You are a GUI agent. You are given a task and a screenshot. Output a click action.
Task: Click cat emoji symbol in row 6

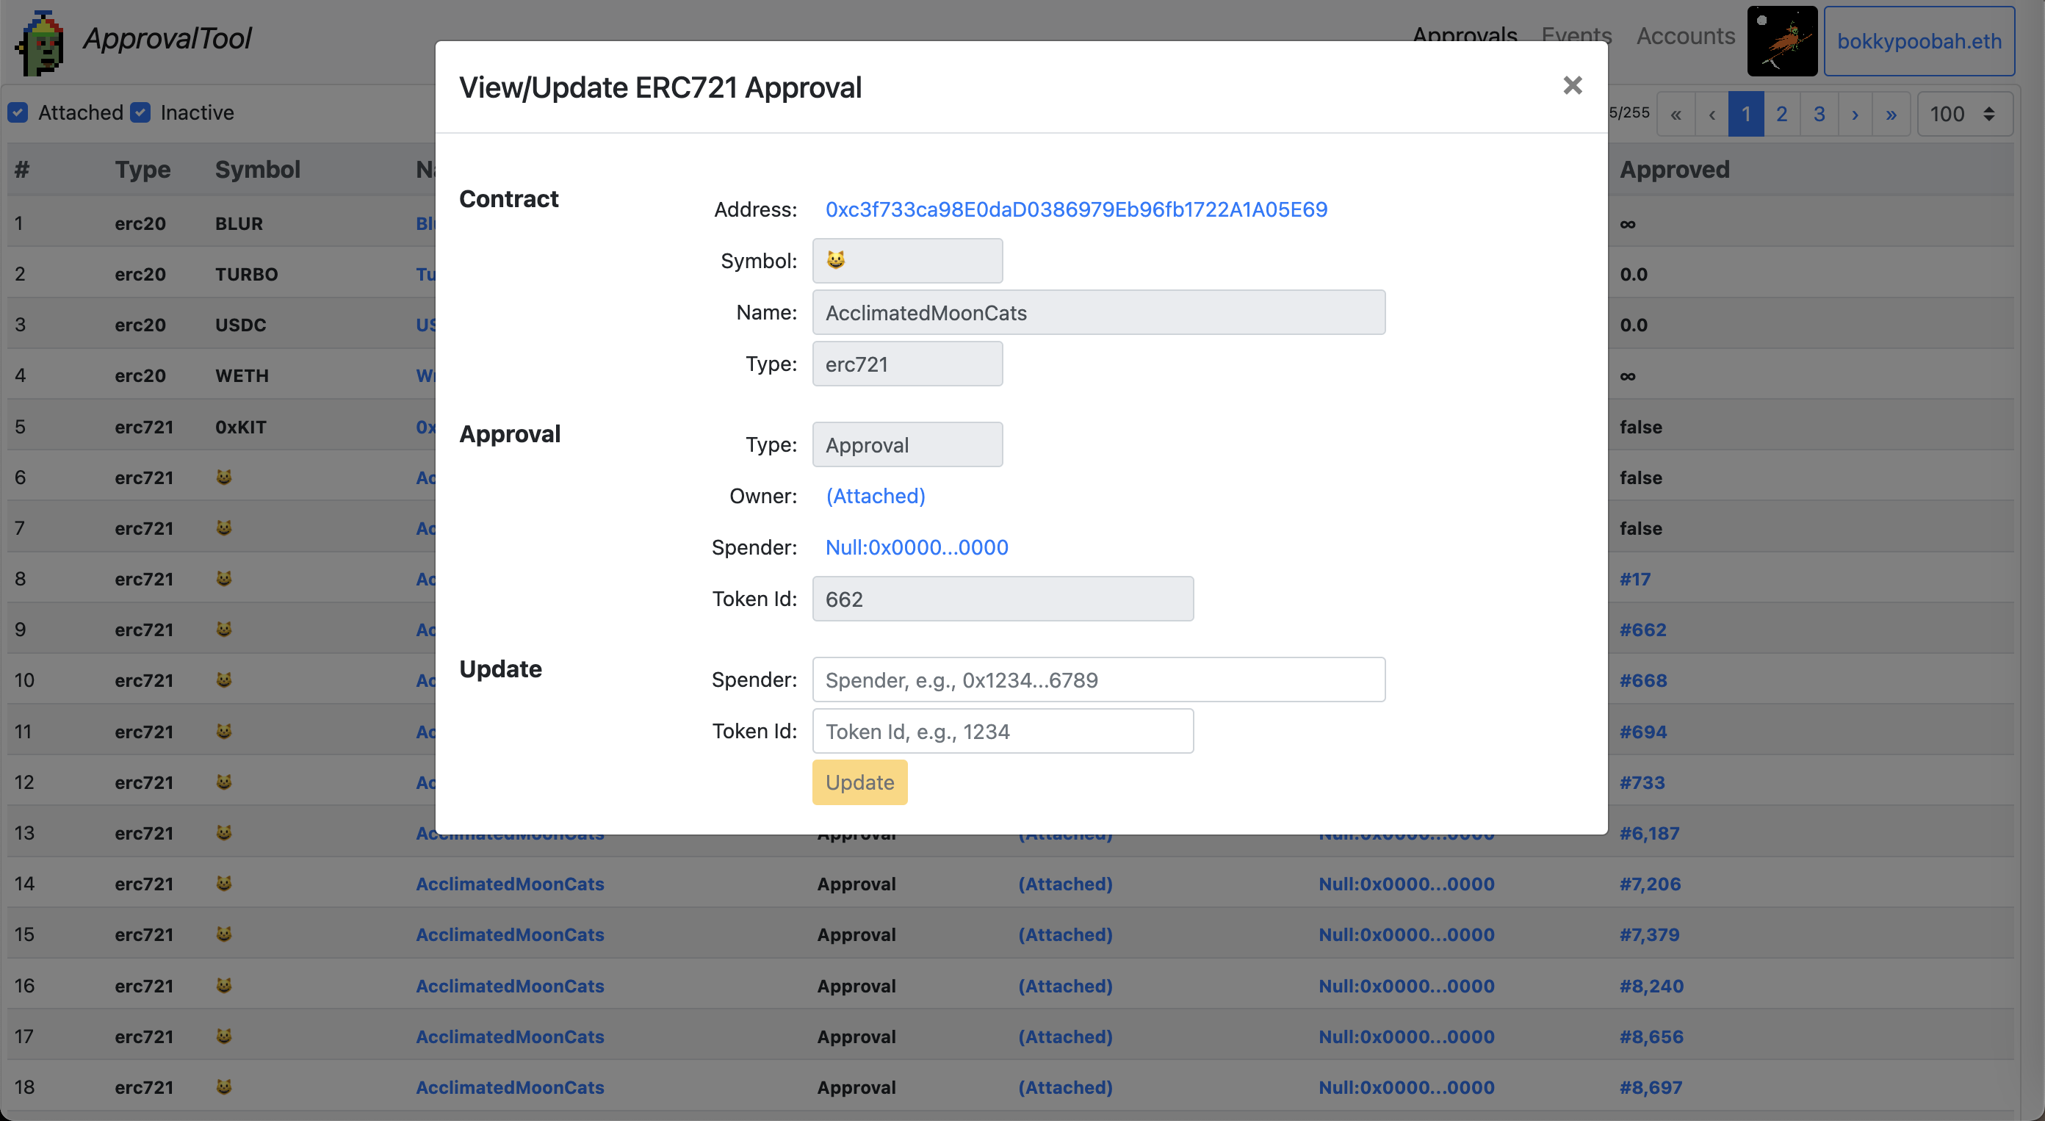[x=224, y=477]
